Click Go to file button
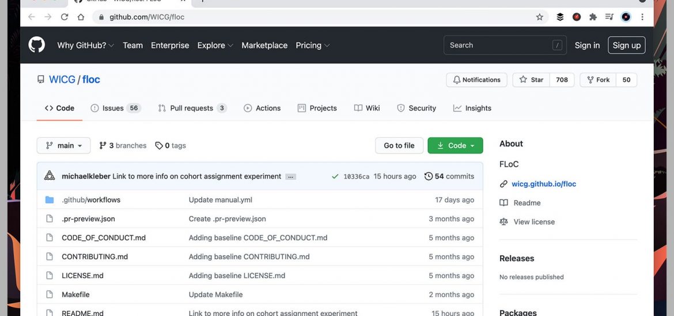The image size is (674, 316). click(x=399, y=145)
